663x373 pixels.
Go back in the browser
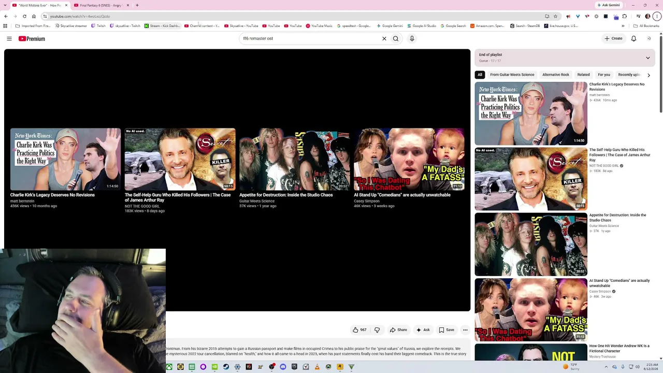tap(6, 16)
